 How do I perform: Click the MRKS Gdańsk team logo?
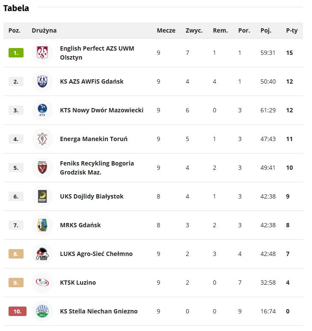coord(42,225)
